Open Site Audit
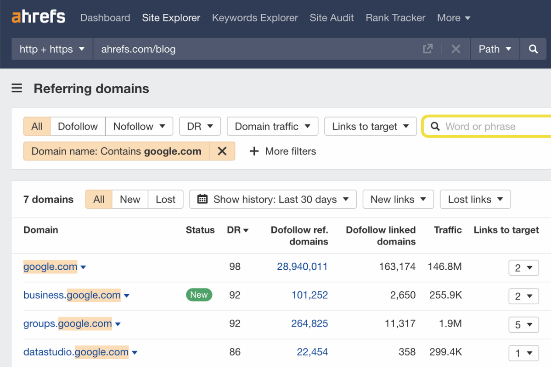This screenshot has width=551, height=367. click(x=332, y=18)
